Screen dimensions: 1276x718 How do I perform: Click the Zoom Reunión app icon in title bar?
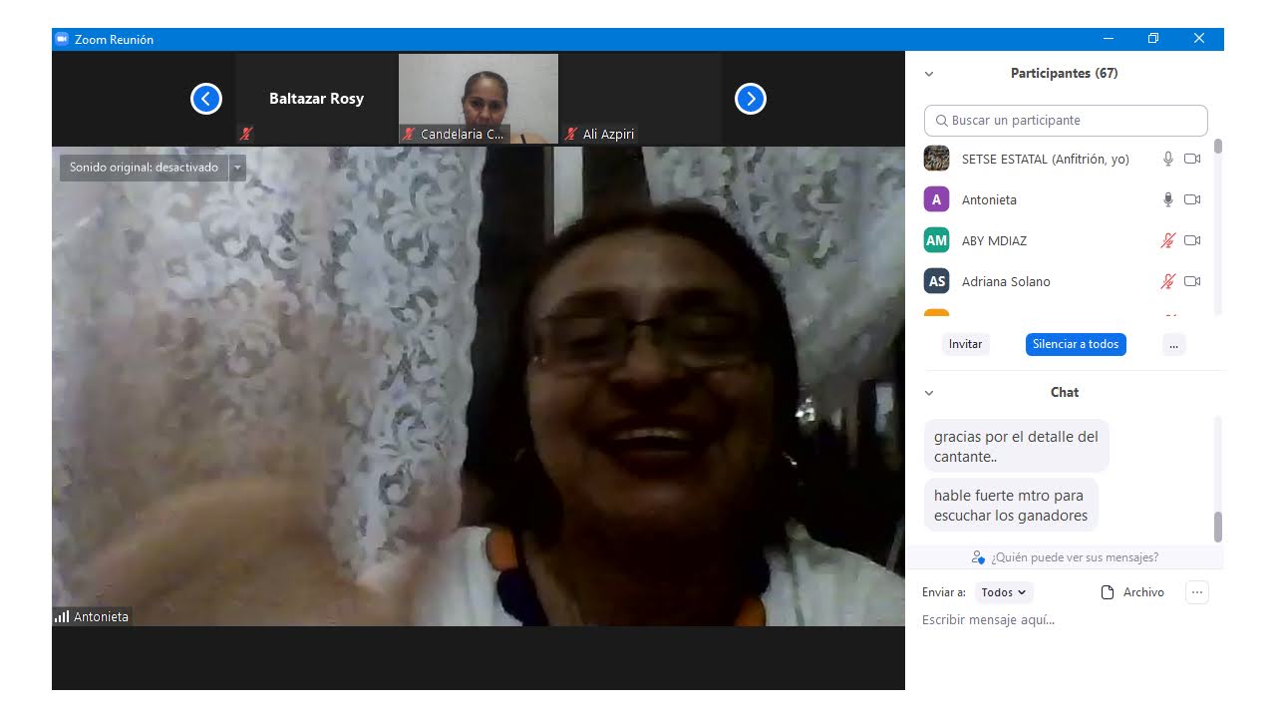point(62,39)
